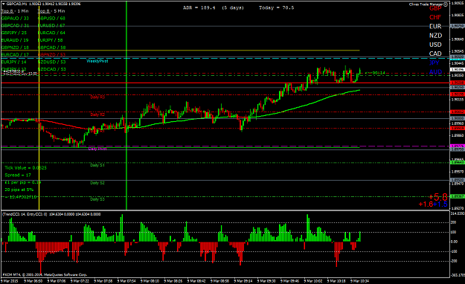465x284 pixels.
Task: Click the +5.8 profit readout
Action: 438,197
